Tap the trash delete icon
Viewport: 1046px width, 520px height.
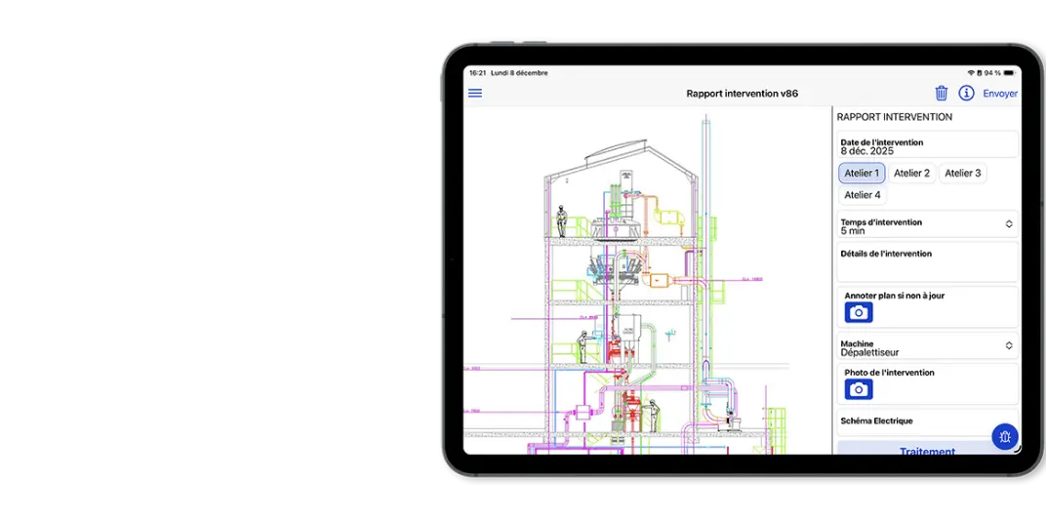pyautogui.click(x=942, y=94)
